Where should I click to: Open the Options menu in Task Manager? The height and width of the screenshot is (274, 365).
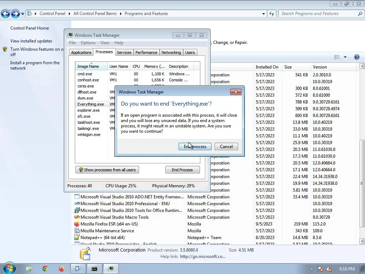point(88,43)
